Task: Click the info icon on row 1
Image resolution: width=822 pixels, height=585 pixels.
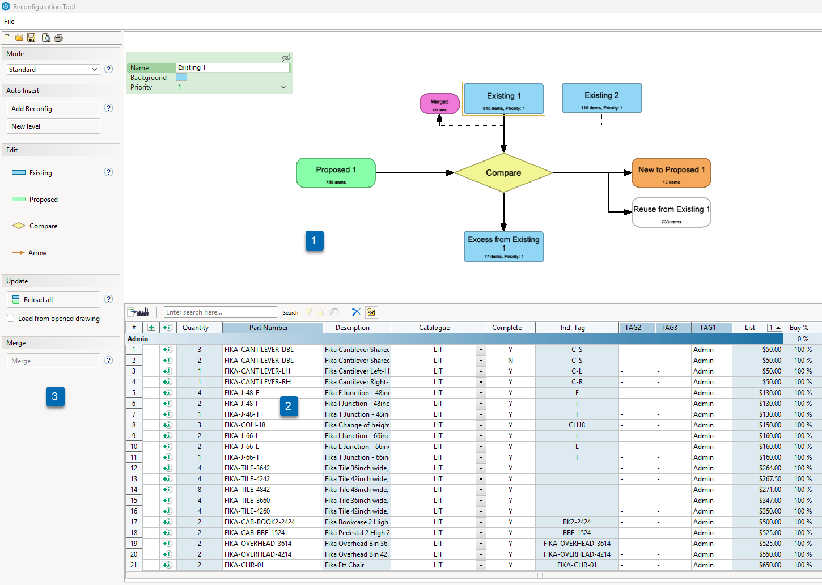Action: point(167,350)
